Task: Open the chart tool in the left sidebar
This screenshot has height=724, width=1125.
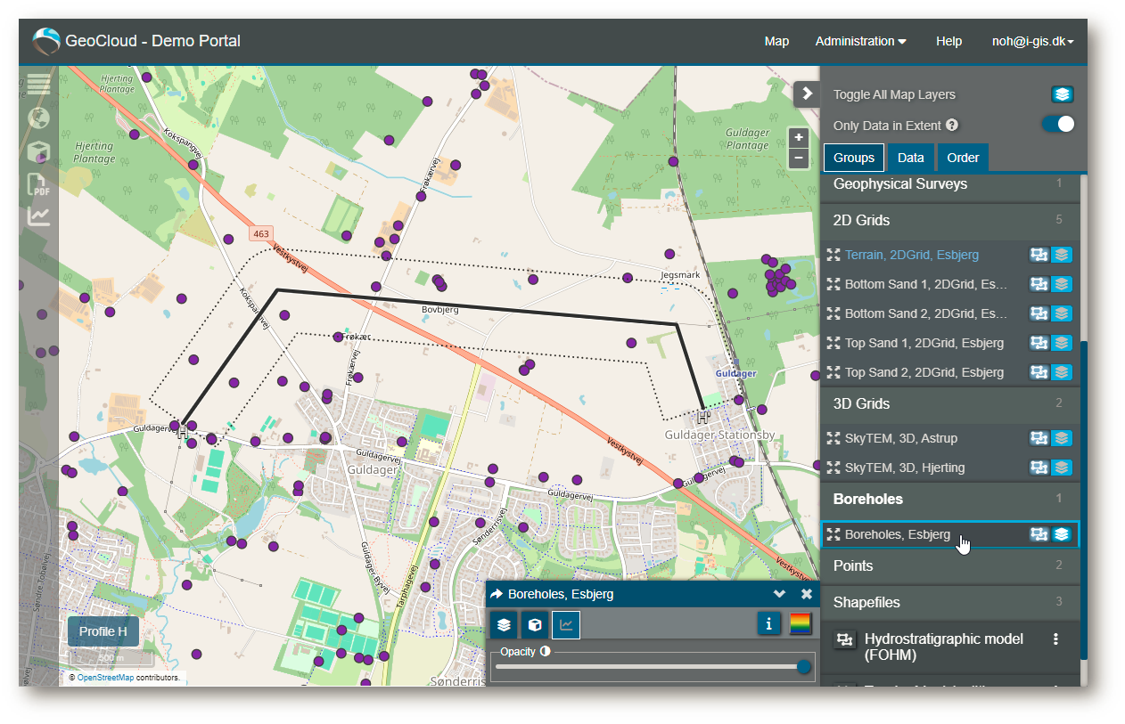Action: pyautogui.click(x=38, y=216)
